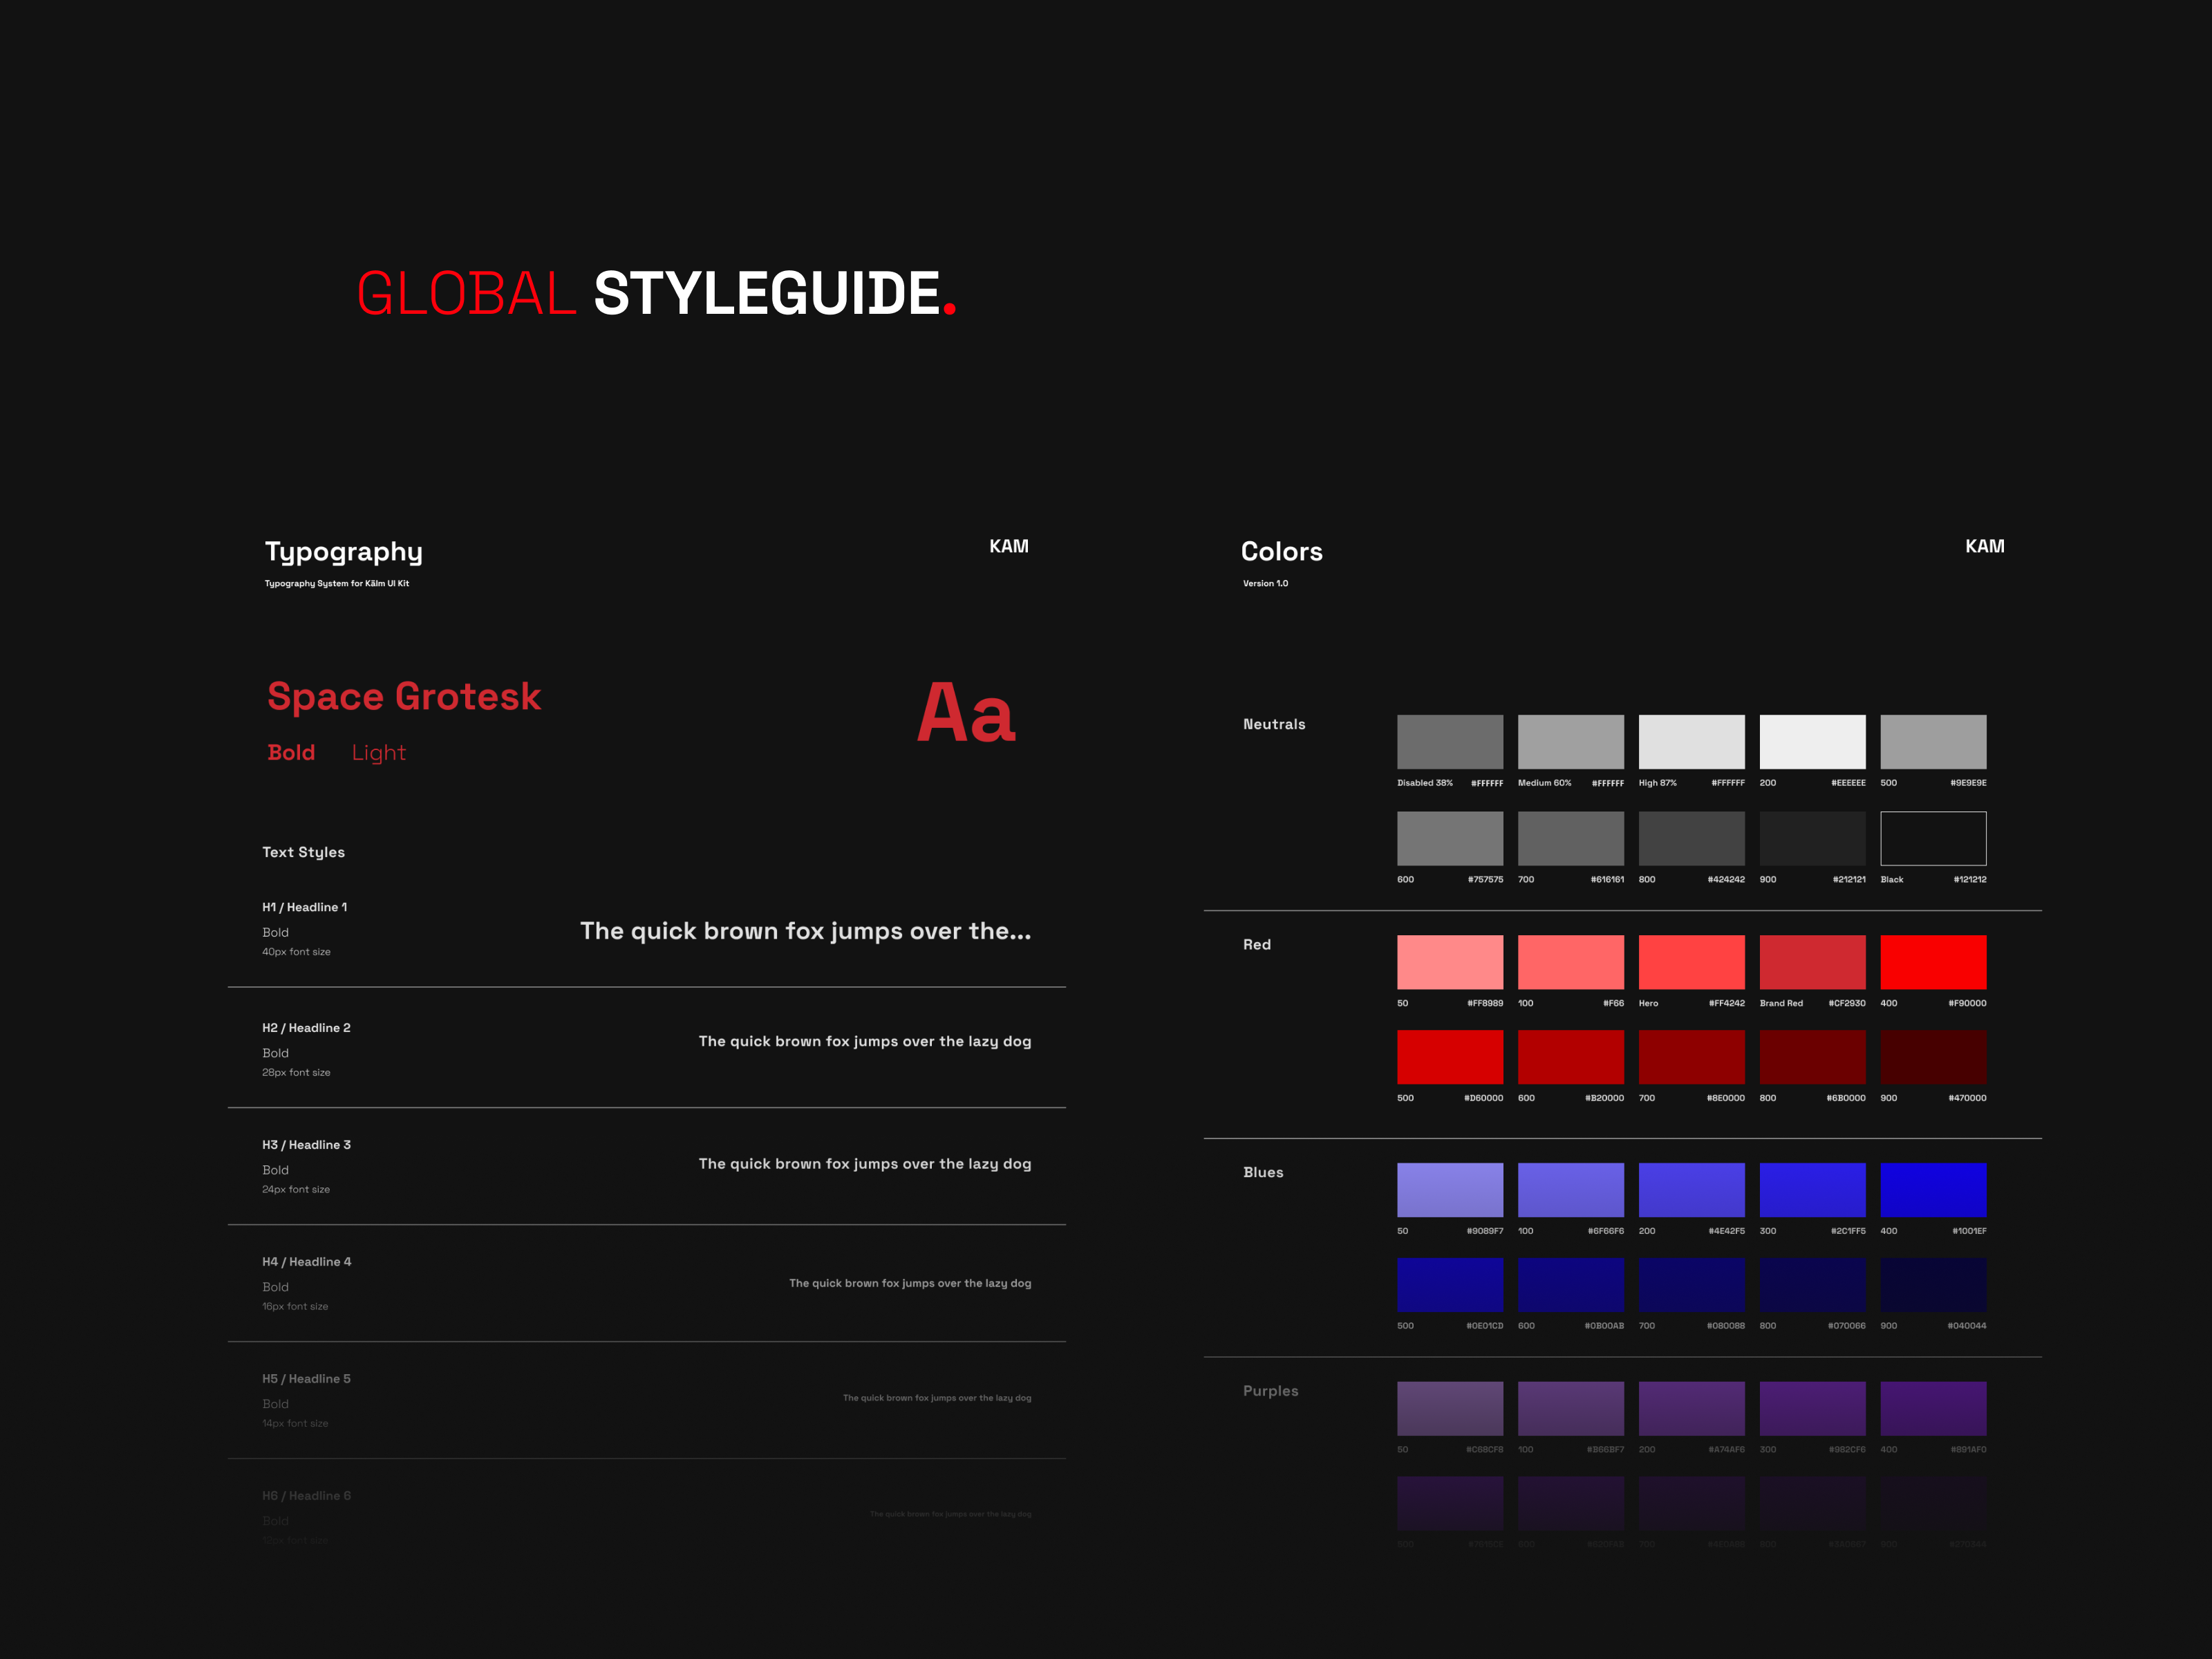
Task: Select the H4 / Headline 4 label
Action: coord(307,1262)
